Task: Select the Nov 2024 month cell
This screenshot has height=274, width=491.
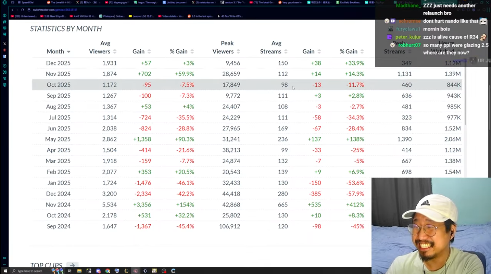Action: coord(58,205)
